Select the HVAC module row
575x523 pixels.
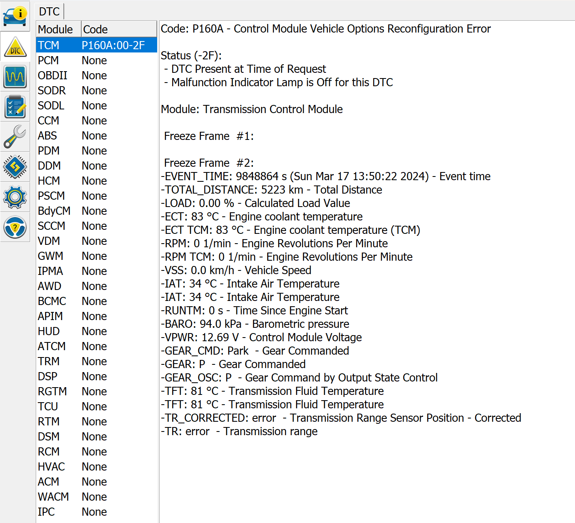pyautogui.click(x=97, y=466)
